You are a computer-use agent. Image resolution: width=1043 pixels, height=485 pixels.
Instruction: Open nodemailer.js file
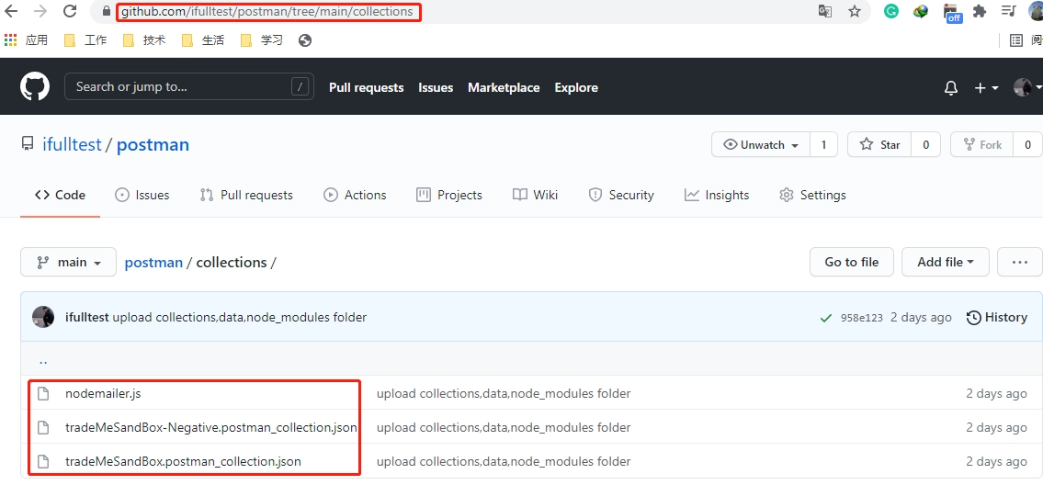click(x=103, y=393)
